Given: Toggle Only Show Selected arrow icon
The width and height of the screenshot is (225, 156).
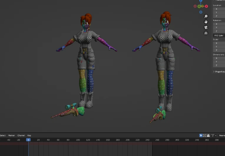Looking at the screenshot, I should coord(201,135).
